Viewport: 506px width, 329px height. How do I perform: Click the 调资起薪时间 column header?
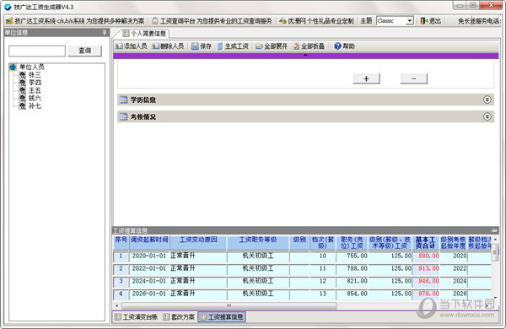tap(149, 243)
